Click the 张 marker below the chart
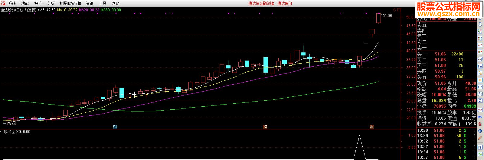 [371, 127]
